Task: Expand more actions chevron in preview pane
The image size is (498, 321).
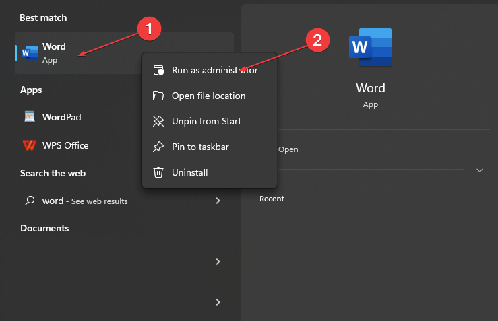Action: click(x=480, y=170)
